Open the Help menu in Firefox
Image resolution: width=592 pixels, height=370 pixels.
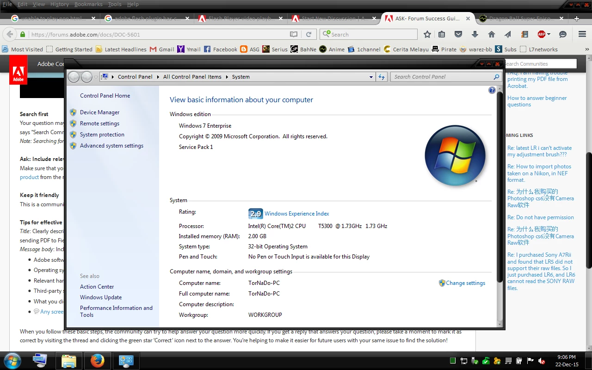coord(133,4)
